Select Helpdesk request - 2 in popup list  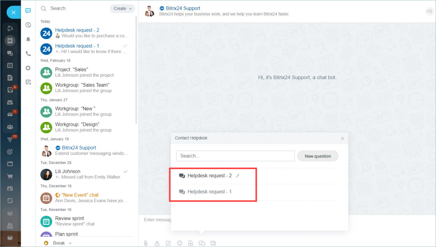click(258, 176)
